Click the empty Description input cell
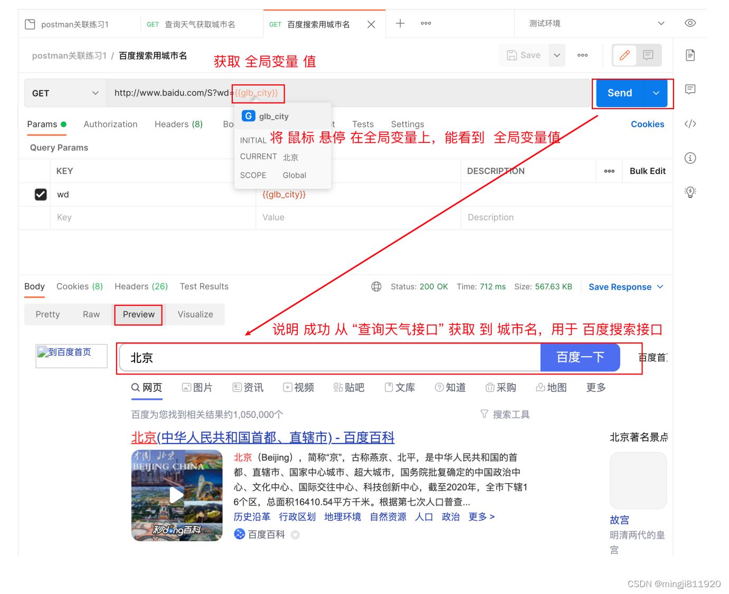This screenshot has width=729, height=594. tap(567, 217)
